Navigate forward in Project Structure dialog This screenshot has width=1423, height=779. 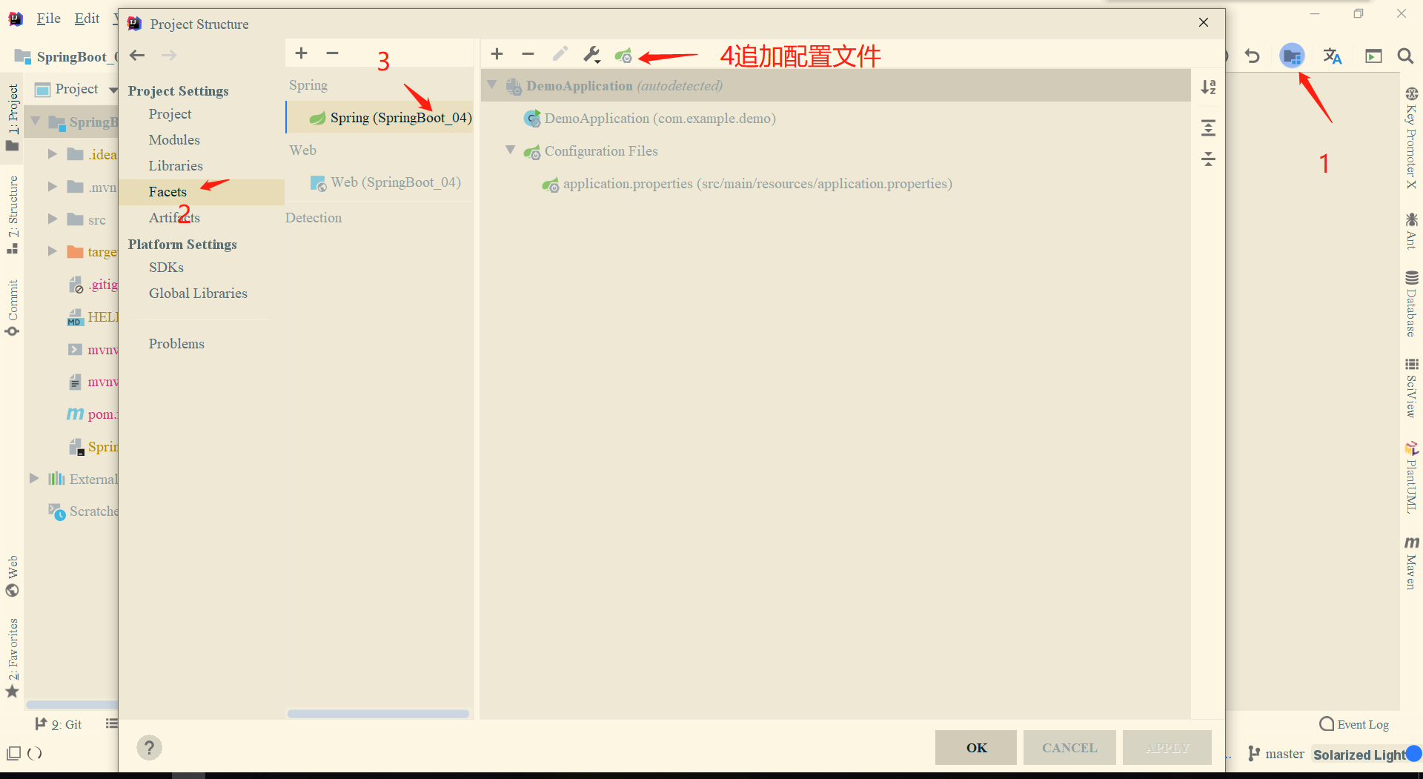coord(169,55)
